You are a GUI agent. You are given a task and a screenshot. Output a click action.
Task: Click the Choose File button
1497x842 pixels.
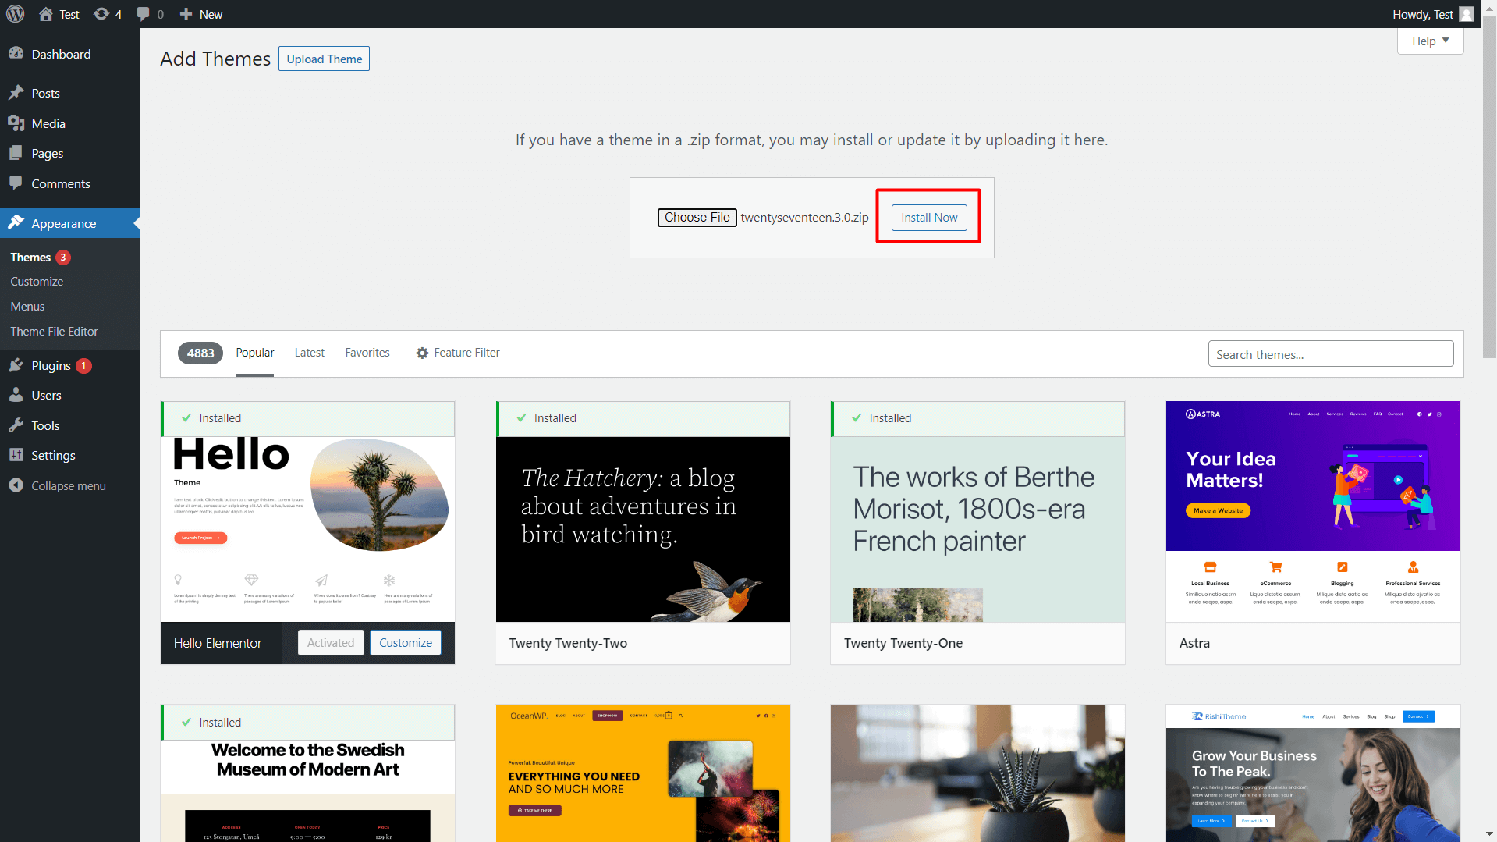[x=697, y=217]
